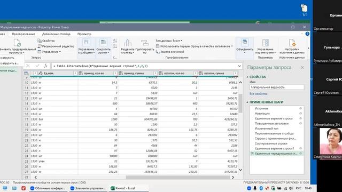Open settings gear for Повышенные заголовки step
The width and height of the screenshot is (342, 192).
point(300,123)
